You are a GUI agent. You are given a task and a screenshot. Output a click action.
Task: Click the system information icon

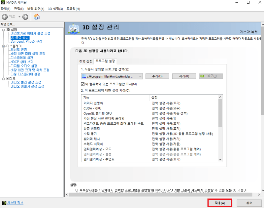point(4,203)
